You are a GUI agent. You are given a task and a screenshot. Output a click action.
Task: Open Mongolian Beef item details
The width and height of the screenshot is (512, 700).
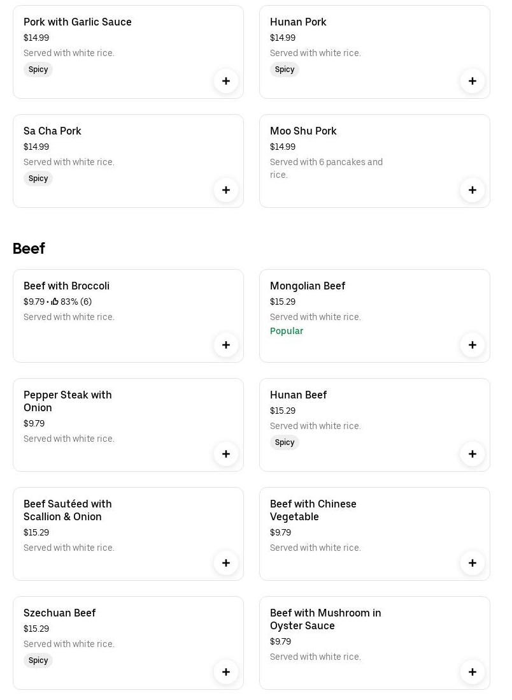(308, 286)
